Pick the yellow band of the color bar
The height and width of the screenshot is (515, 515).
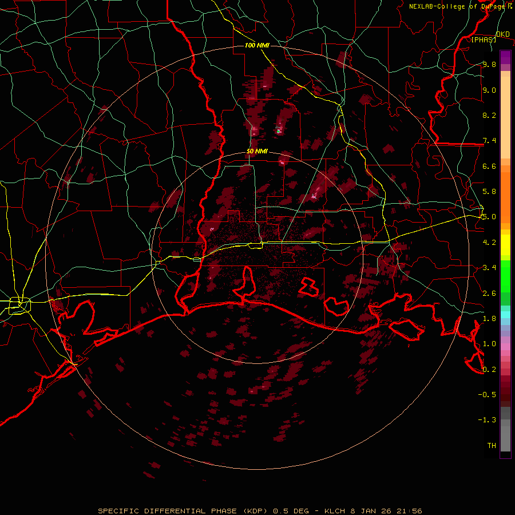click(x=505, y=245)
